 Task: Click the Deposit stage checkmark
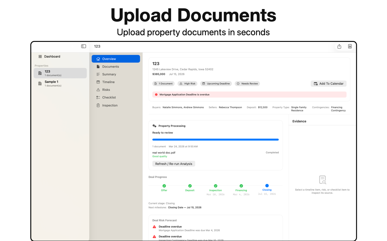190,186
